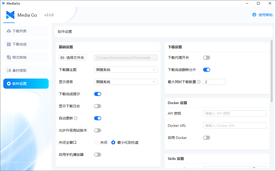Click the help icon beside 自动更新
Image resolution: width=276 pixels, height=171 pixels.
click(76, 118)
